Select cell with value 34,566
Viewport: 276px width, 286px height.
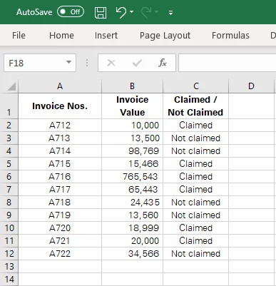pyautogui.click(x=132, y=254)
